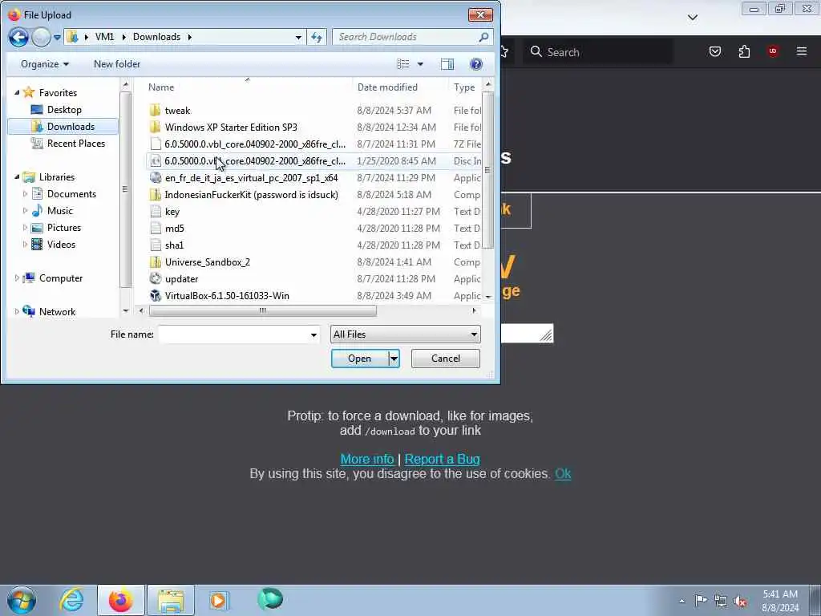This screenshot has width=821, height=616.
Task: Click the Firefox Search box
Action: point(598,52)
